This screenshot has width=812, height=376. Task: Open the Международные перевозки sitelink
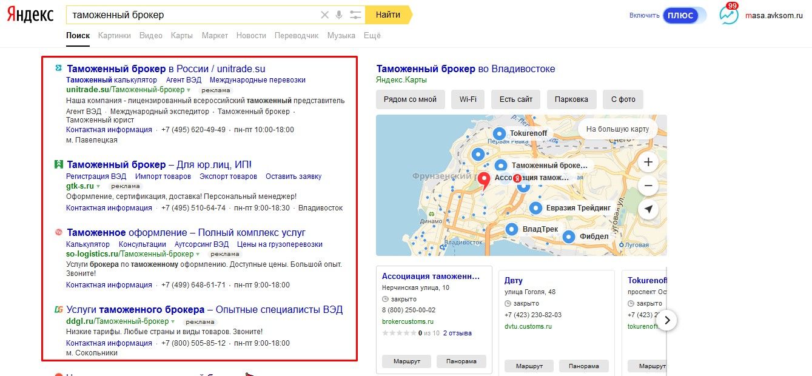258,80
